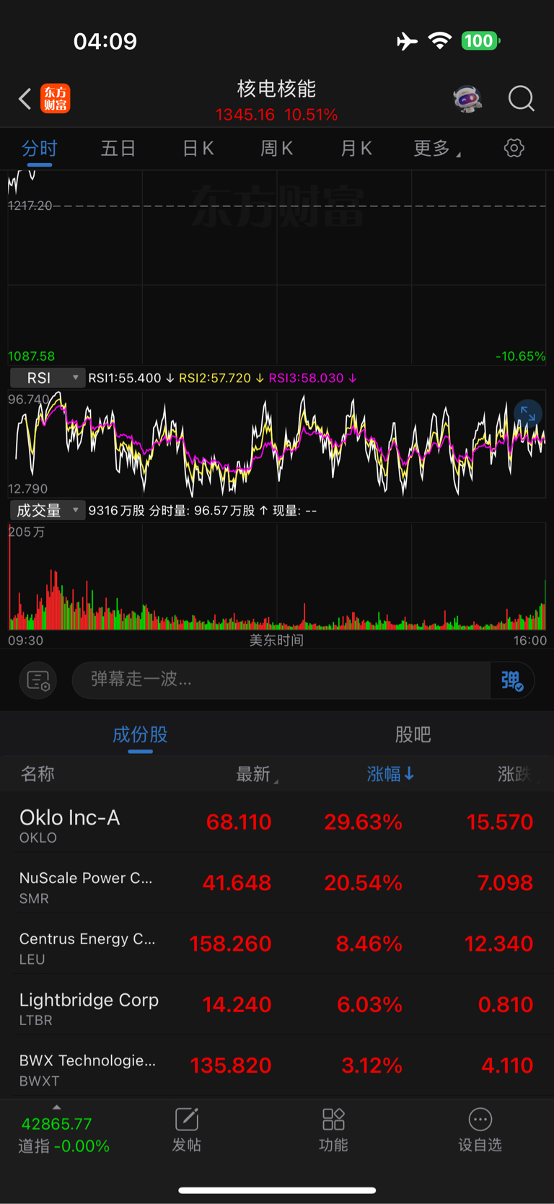Switch to the 分时 tab
Image resolution: width=554 pixels, height=1204 pixels.
pos(40,149)
